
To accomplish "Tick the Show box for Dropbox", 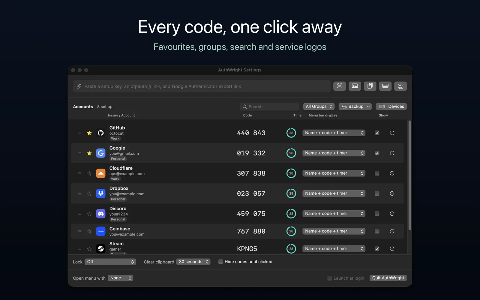I will tap(377, 193).
